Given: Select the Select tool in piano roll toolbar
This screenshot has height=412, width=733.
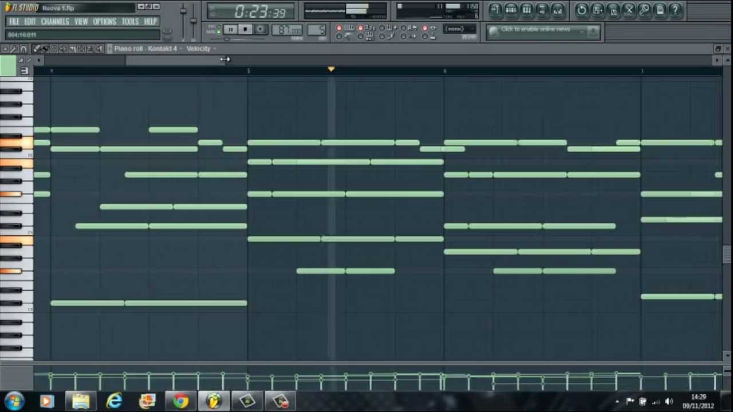Looking at the screenshot, I should click(x=81, y=49).
